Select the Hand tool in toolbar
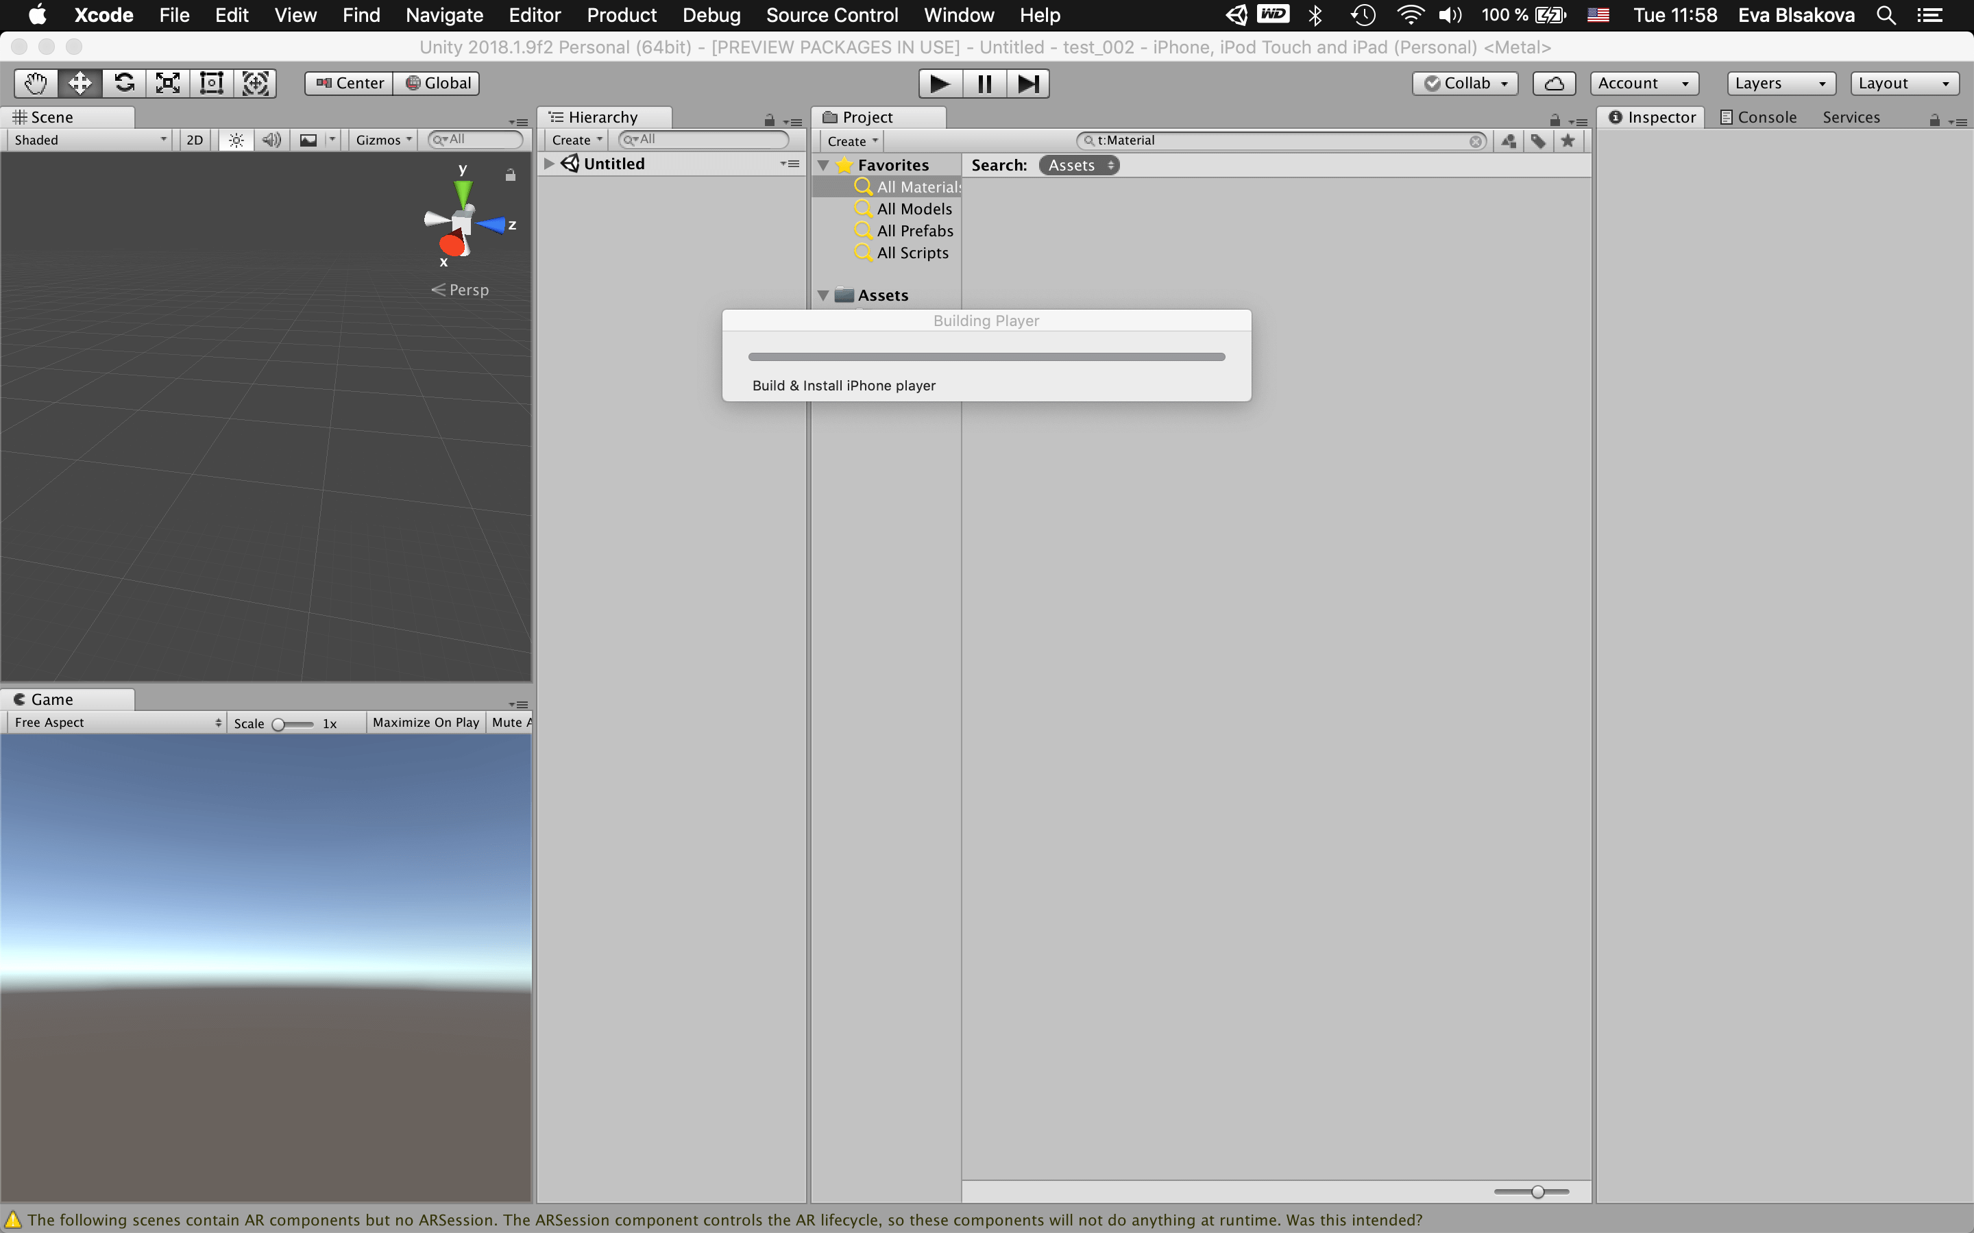 (x=36, y=83)
